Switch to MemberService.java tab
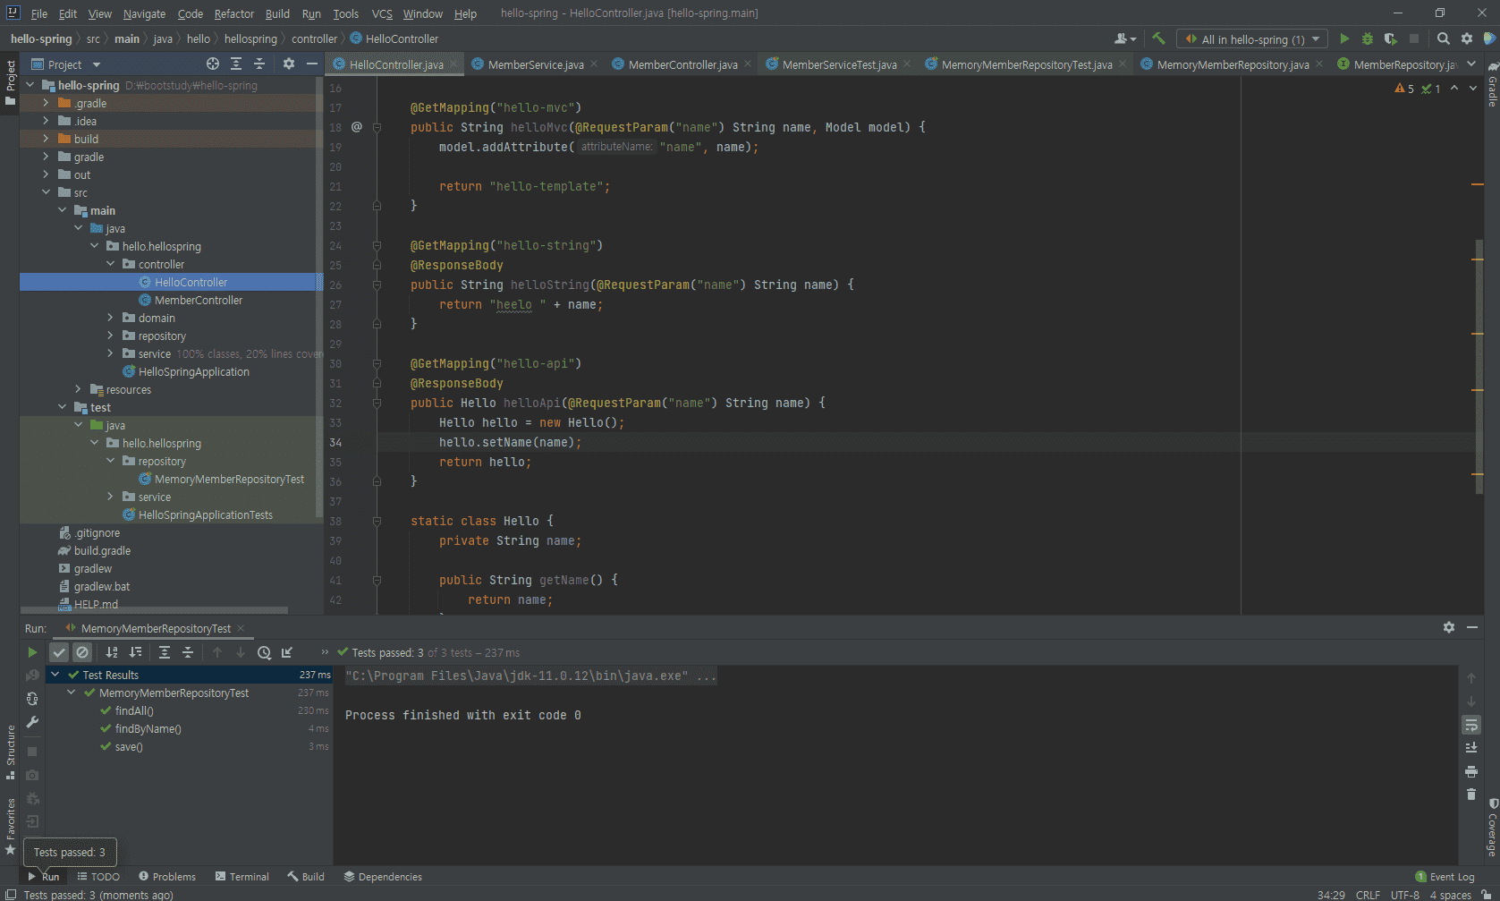 click(x=536, y=64)
